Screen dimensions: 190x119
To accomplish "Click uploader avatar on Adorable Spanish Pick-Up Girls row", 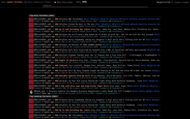I will pos(31,77).
